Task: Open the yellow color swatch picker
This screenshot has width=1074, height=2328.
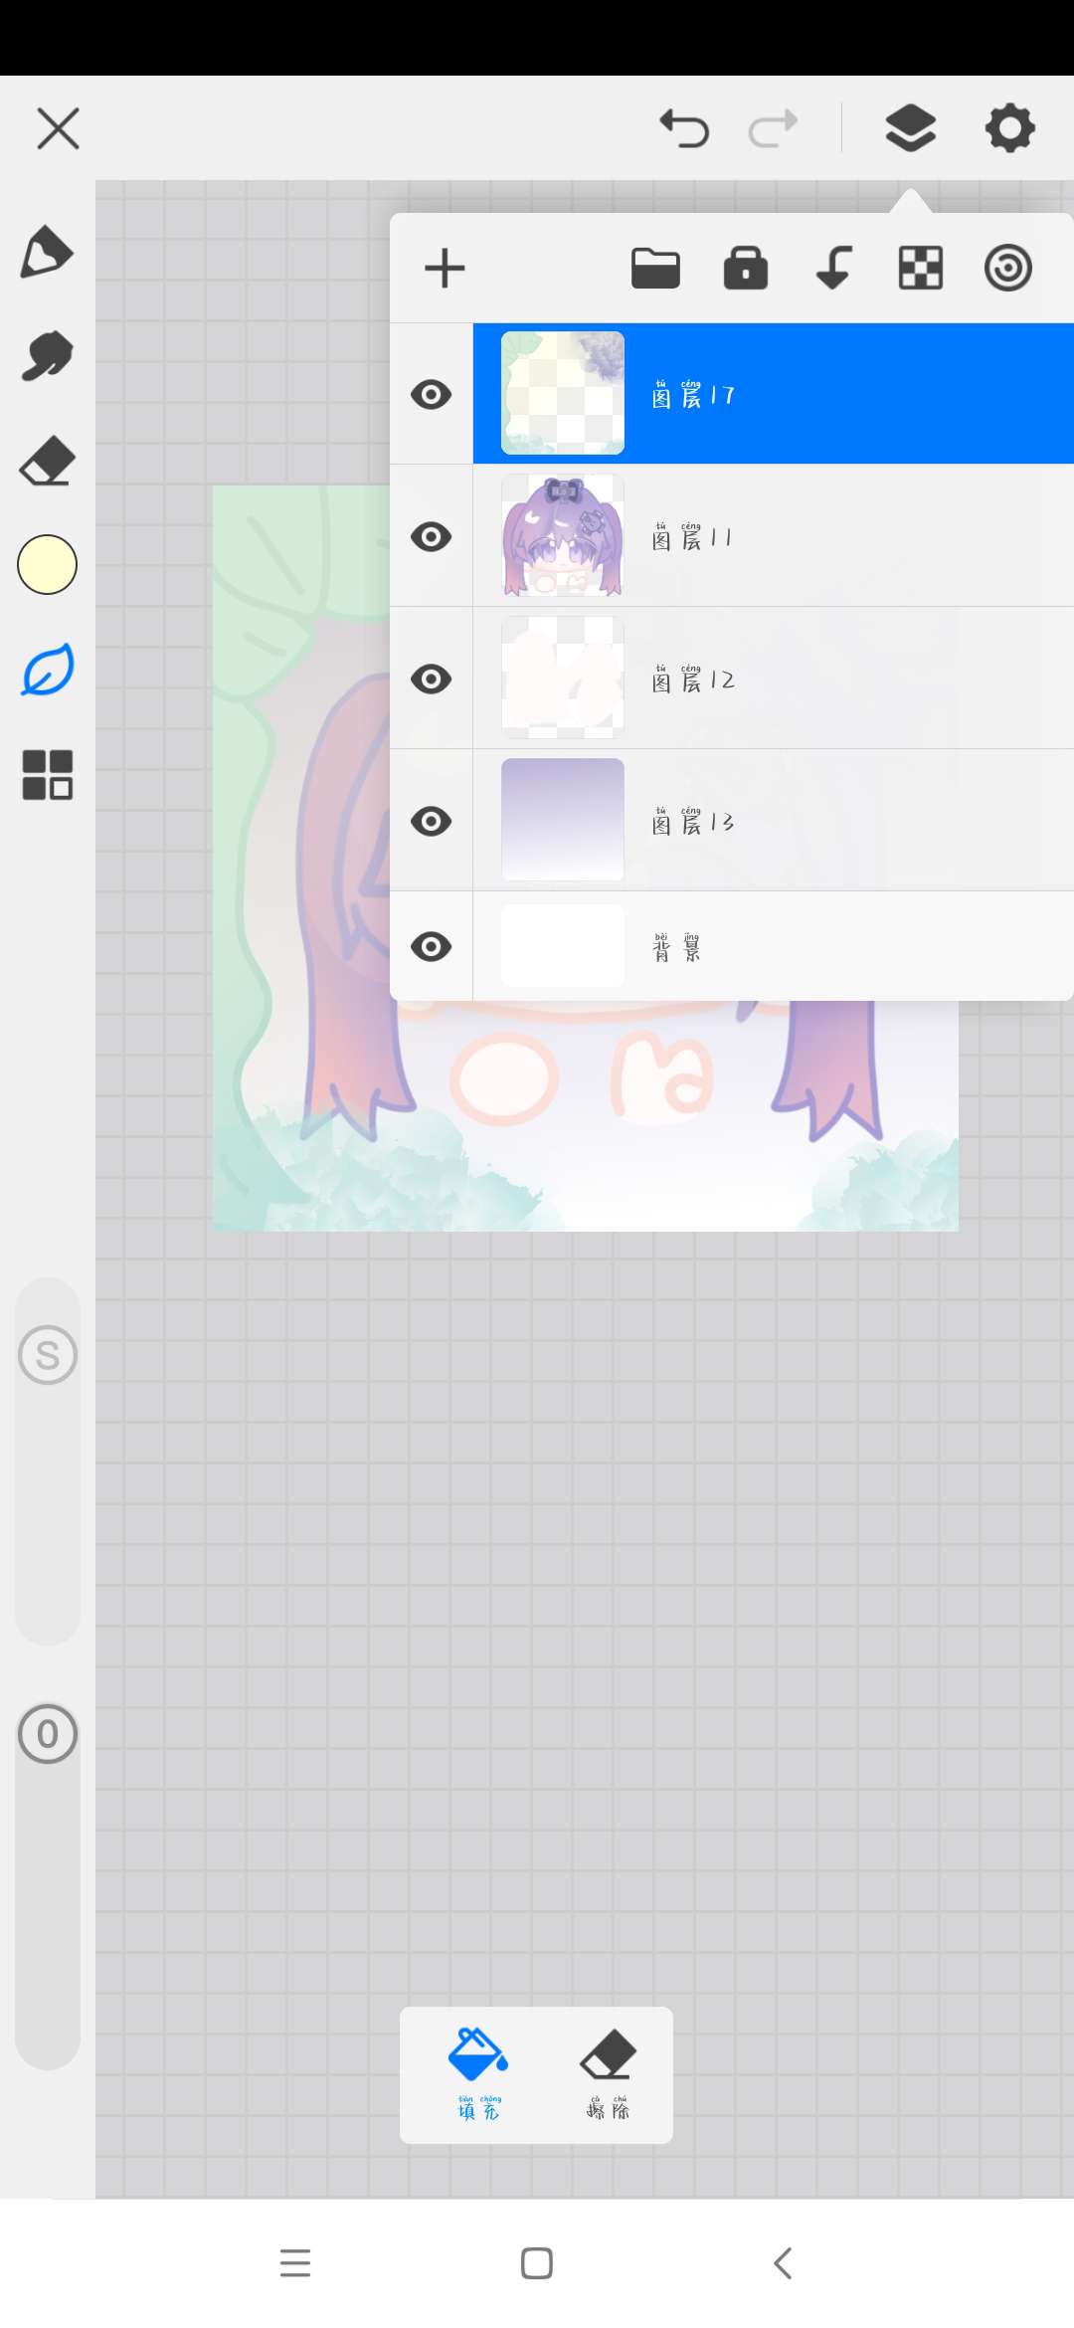Action: click(47, 565)
